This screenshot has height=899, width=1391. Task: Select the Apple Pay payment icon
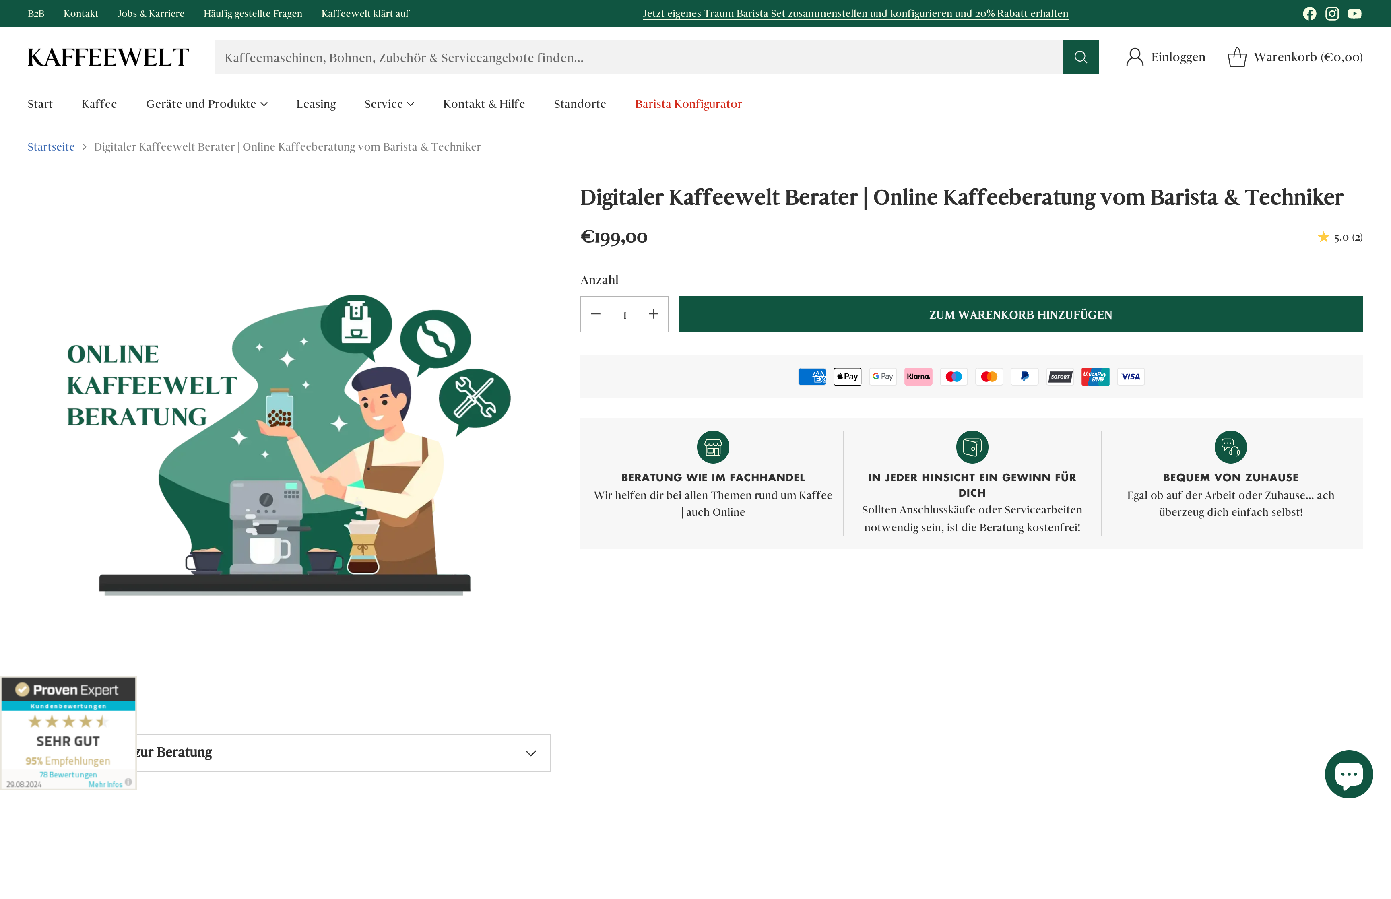click(x=847, y=377)
